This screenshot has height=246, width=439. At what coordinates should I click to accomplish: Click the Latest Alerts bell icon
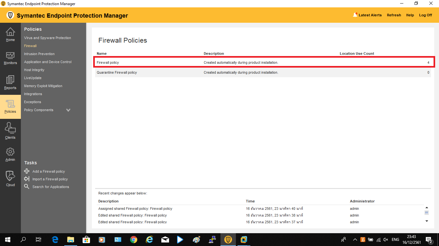(355, 15)
